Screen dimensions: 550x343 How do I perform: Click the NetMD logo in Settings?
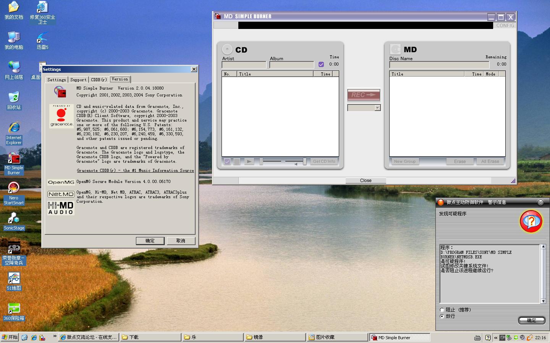(61, 194)
